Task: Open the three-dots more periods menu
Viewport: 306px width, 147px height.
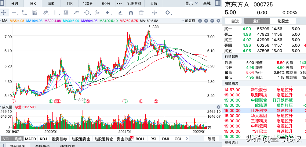Action: (x=120, y=4)
